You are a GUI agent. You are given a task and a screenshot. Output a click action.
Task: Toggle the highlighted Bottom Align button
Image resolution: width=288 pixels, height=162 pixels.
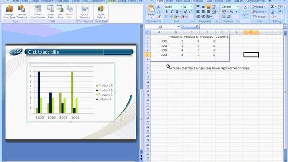coord(208,7)
